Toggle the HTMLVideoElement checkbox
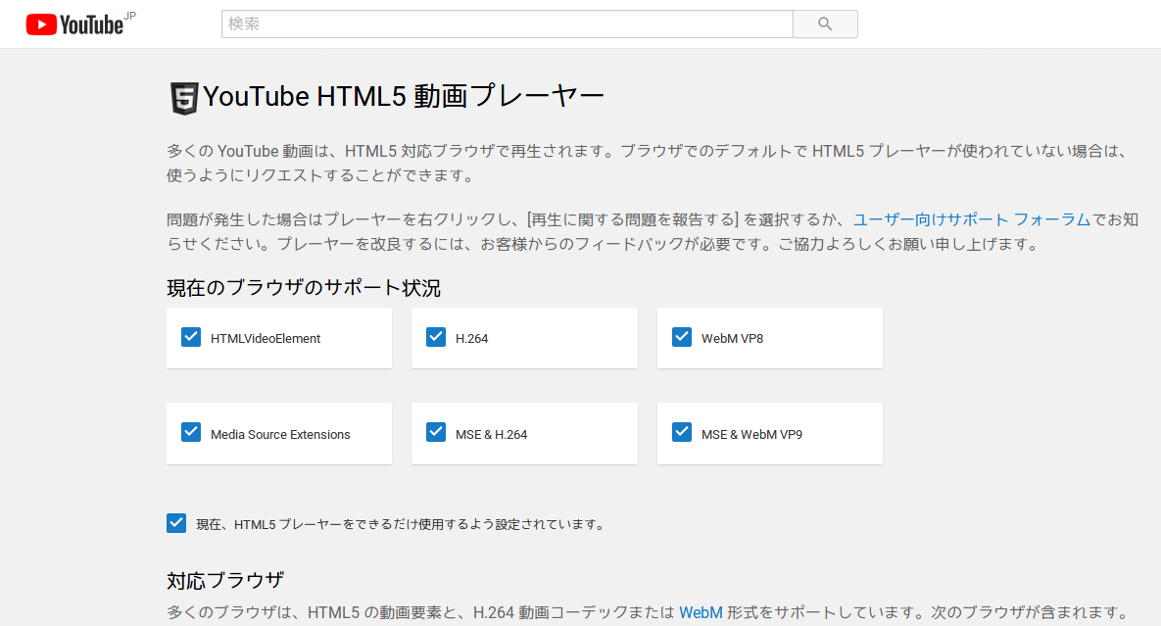 [191, 337]
